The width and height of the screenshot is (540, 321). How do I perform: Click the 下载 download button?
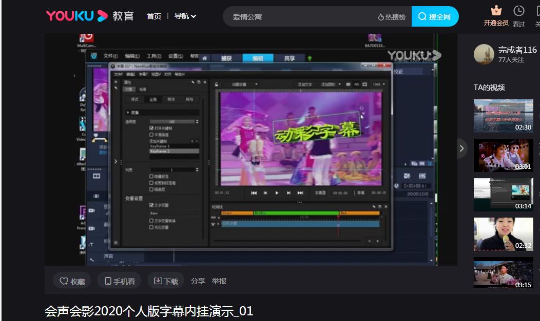click(x=166, y=281)
